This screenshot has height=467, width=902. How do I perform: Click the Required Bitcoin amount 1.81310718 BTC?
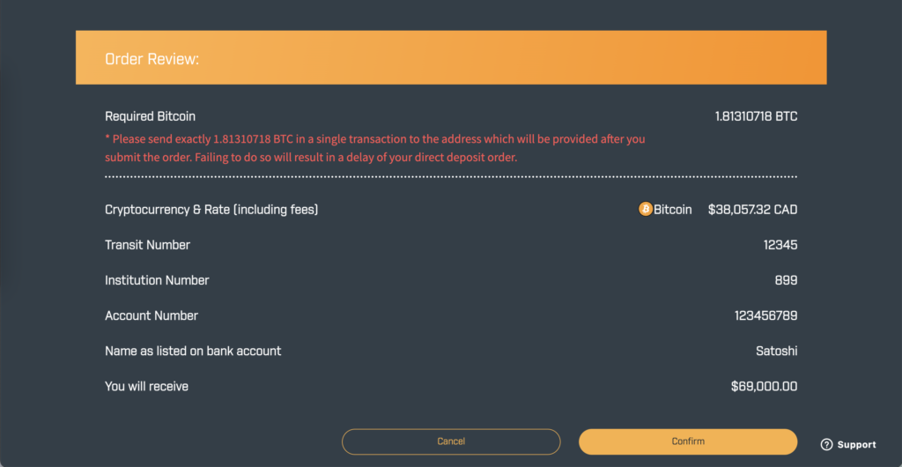[x=756, y=116]
